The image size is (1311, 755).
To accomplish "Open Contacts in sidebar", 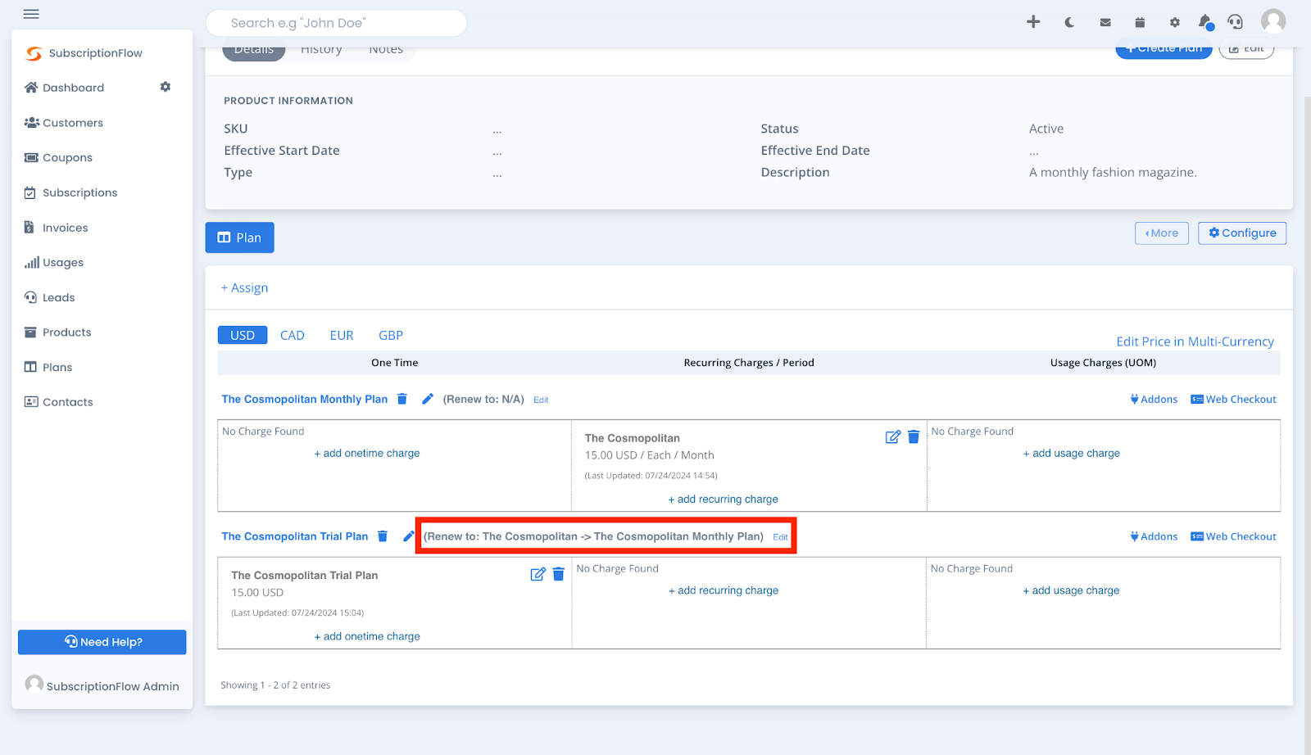I will pyautogui.click(x=59, y=402).
